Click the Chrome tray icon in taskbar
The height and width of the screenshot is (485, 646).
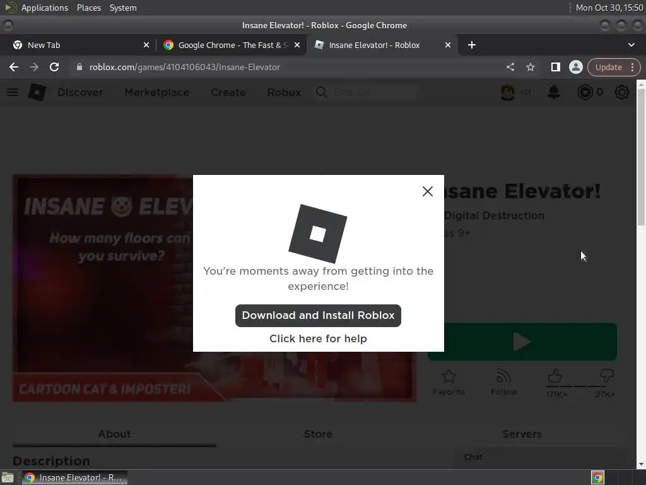pyautogui.click(x=597, y=477)
